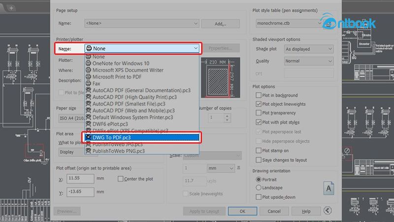The image size is (394, 222).
Task: Select AutoCAD PDF (High Quality Print).pc3
Action: coord(142,97)
